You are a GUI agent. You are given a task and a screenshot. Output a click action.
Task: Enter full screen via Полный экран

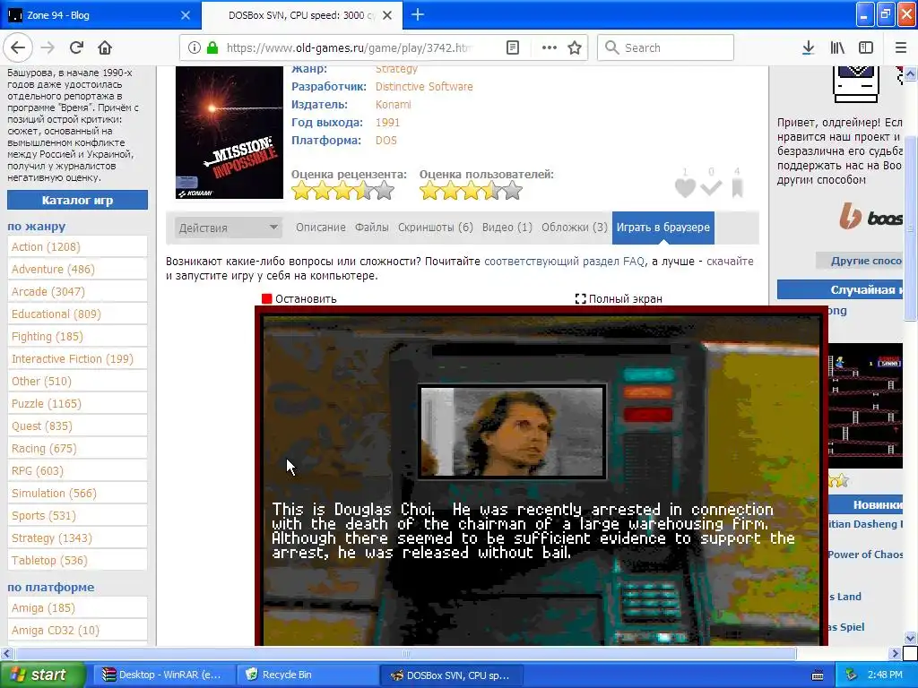pos(619,299)
